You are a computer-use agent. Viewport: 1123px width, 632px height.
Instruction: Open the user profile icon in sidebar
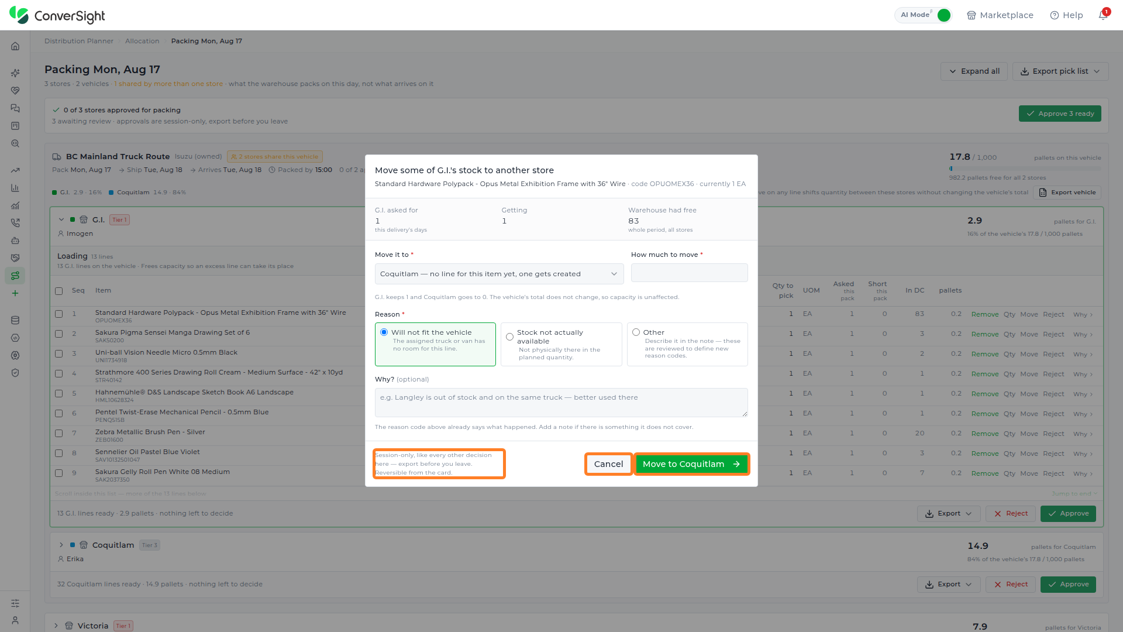(15, 621)
